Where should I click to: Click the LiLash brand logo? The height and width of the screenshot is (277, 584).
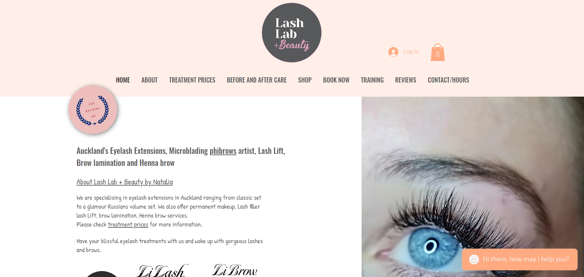coord(162,271)
